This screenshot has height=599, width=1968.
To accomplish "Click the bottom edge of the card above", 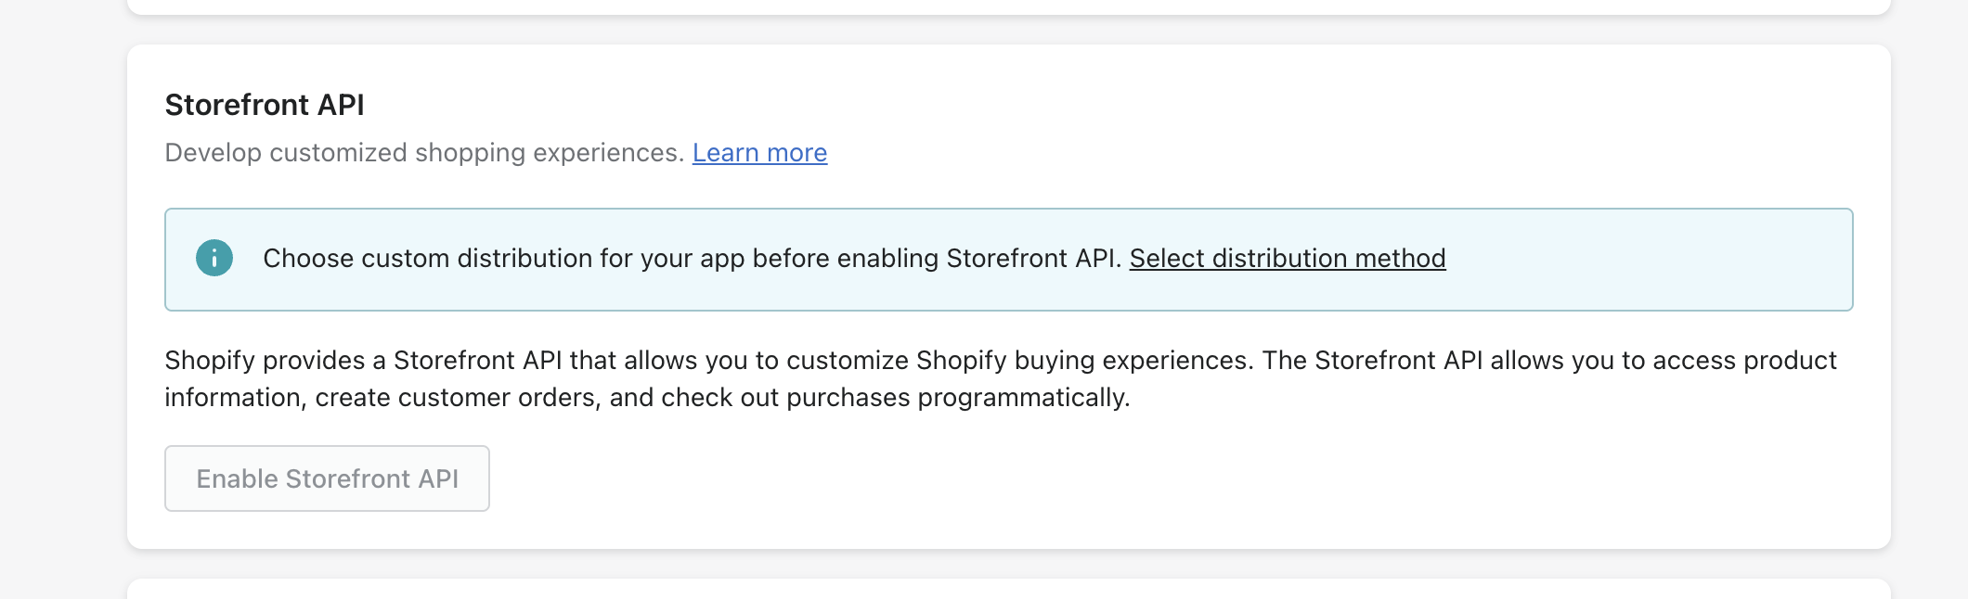I will pos(1008,7).
